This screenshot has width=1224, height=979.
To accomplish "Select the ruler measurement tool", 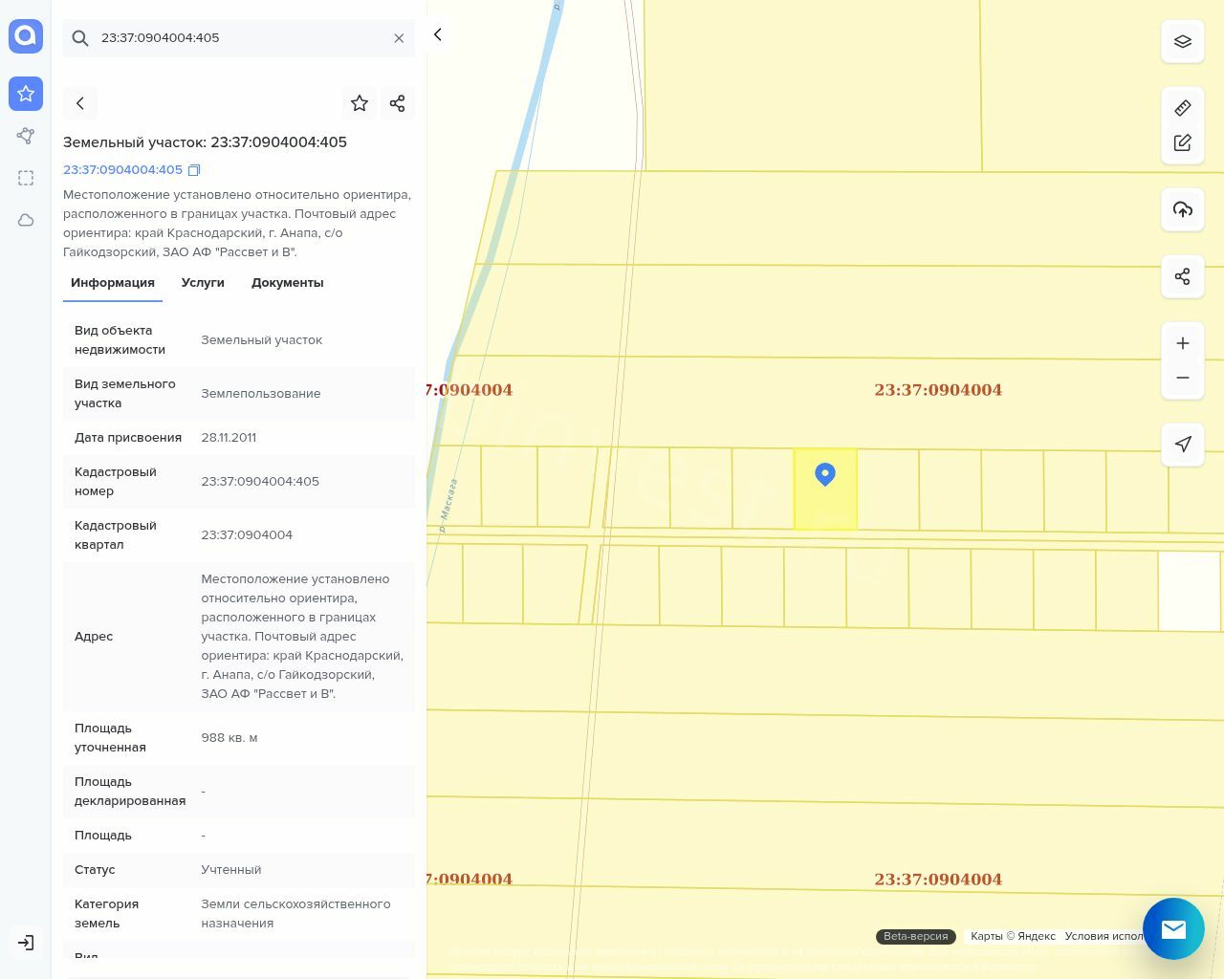I will click(1182, 108).
